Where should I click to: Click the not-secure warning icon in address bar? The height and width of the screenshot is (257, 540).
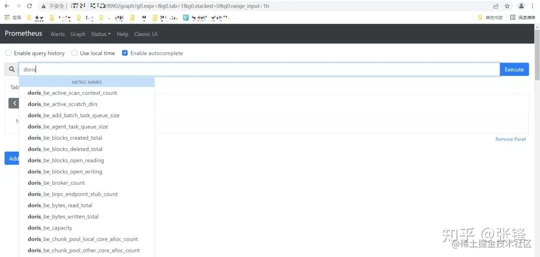tap(43, 6)
